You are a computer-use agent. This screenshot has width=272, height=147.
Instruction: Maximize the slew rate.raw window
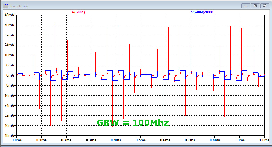coord(255,6)
